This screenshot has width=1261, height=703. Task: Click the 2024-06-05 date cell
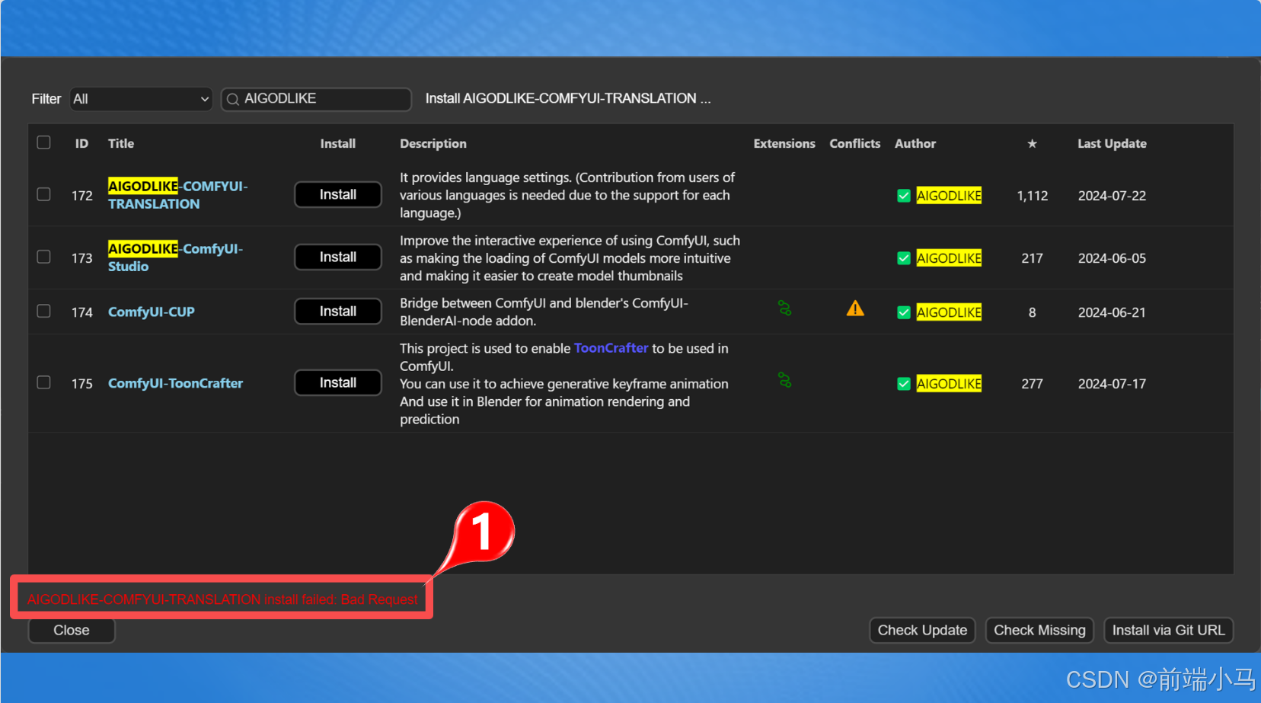[1112, 258]
